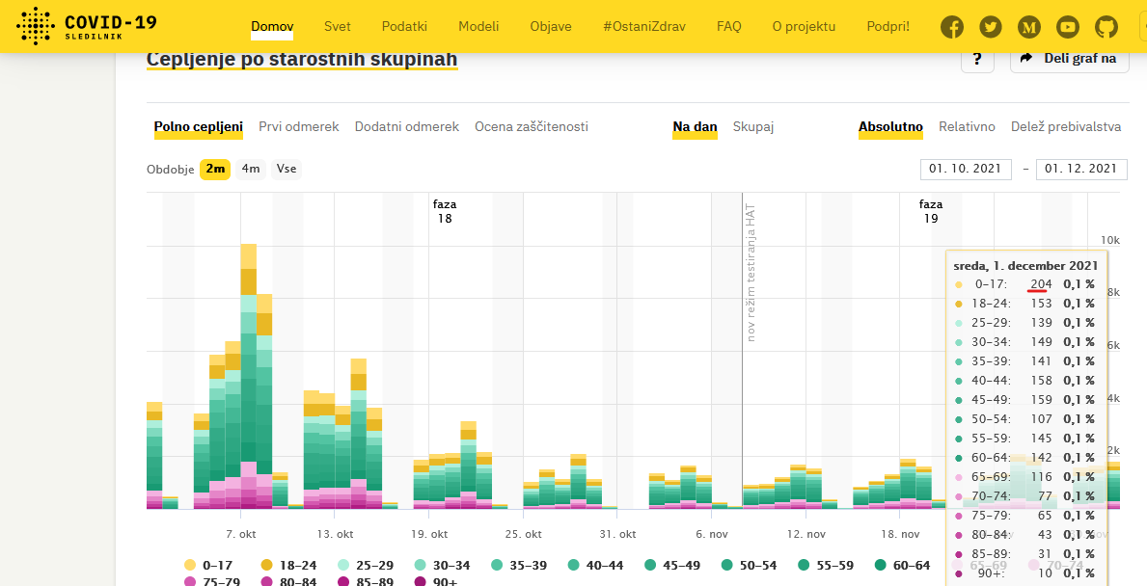Screen dimensions: 1147x586
Task: Open the Podatki menu item
Action: point(404,27)
